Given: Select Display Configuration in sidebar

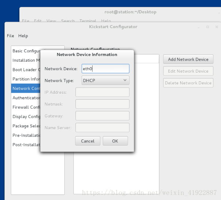Looking at the screenshot, I should 26,116.
